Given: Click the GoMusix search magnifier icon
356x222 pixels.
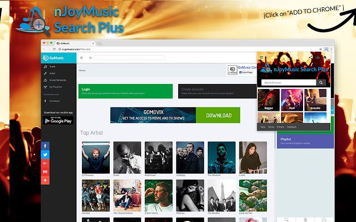Looking at the screenshot, I should (90, 58).
